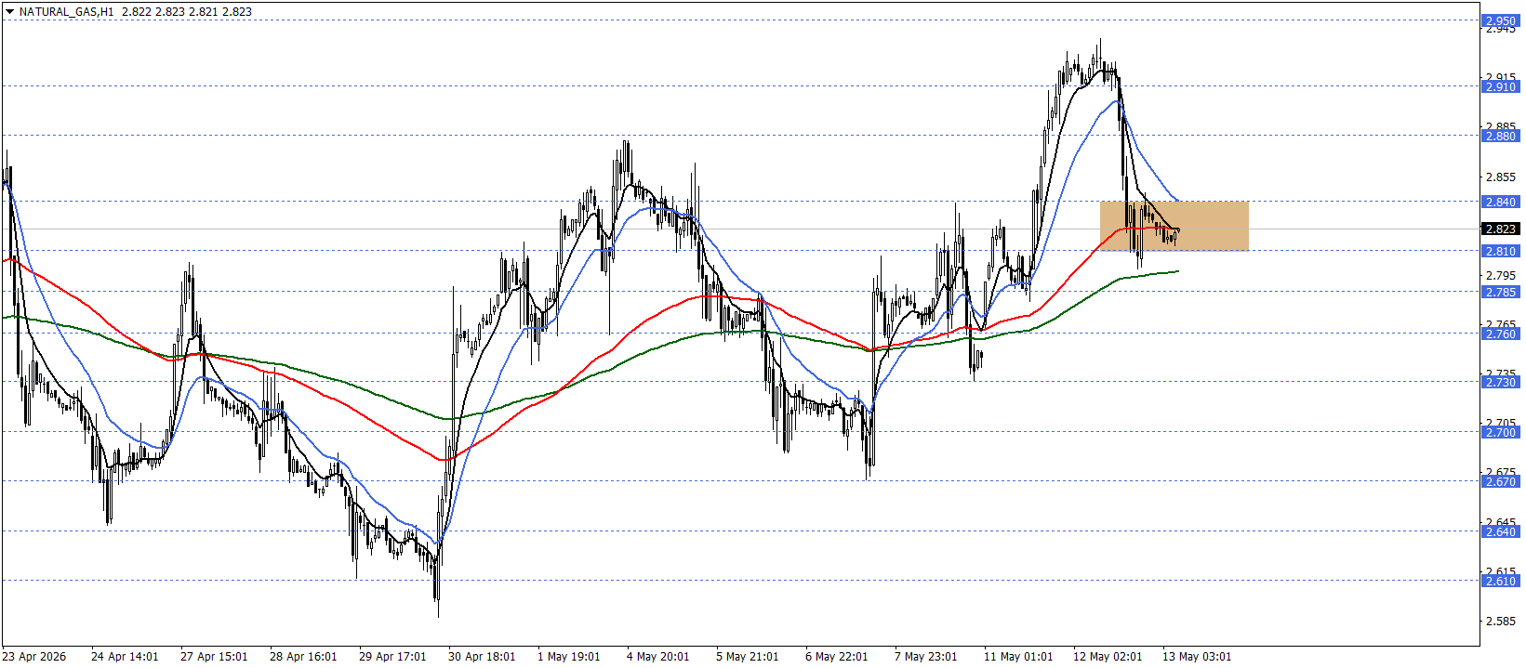Click the 7 May 23:01 time label
Screen dimensions: 1526x668
click(x=926, y=656)
